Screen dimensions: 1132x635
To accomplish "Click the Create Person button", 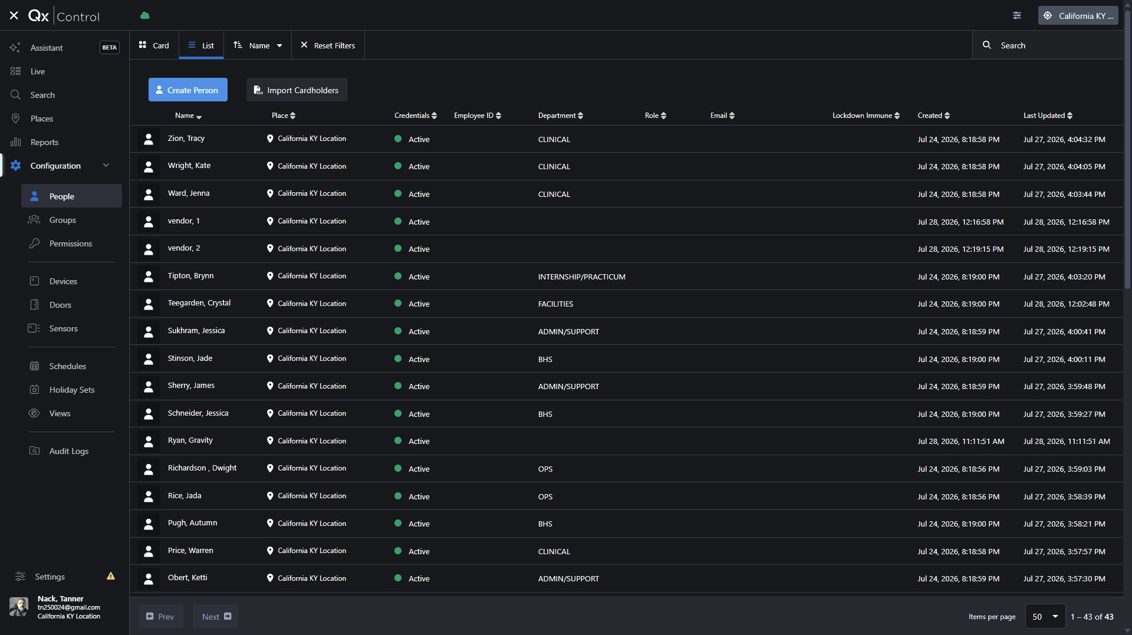I will tap(188, 90).
